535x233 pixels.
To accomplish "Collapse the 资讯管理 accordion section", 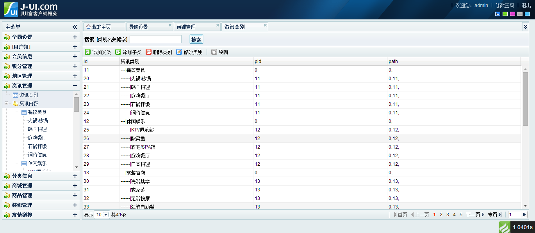I will [75, 86].
